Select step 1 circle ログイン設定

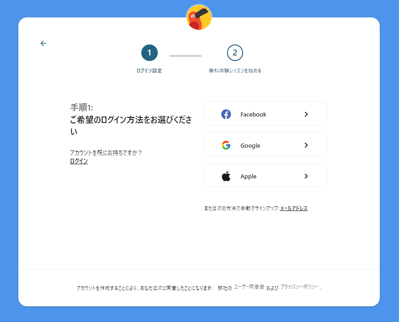(150, 53)
